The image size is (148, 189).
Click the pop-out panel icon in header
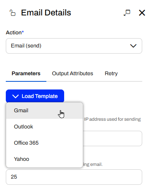click(127, 13)
